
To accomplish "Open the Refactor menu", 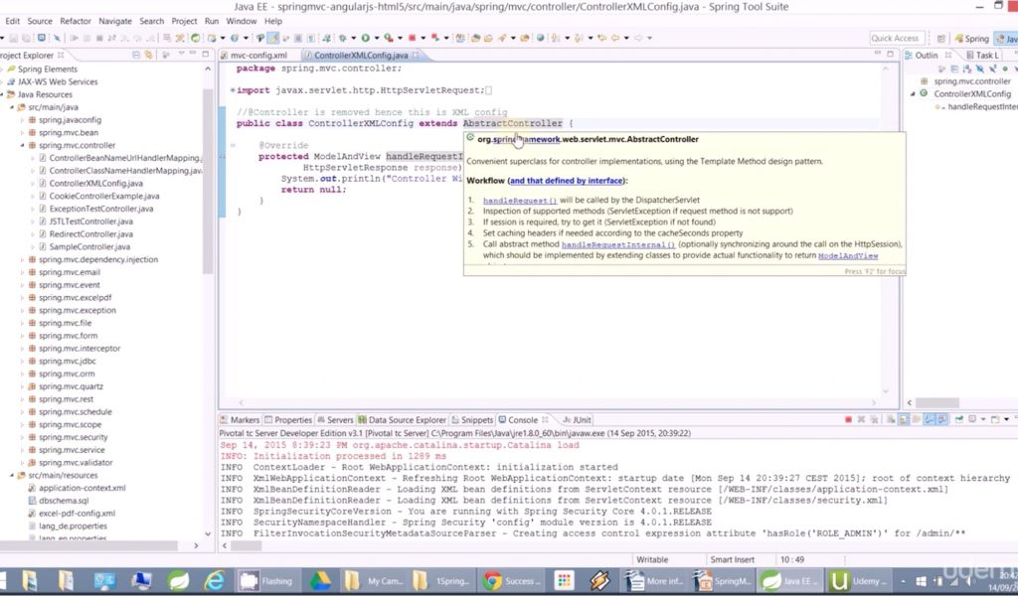I will click(76, 21).
